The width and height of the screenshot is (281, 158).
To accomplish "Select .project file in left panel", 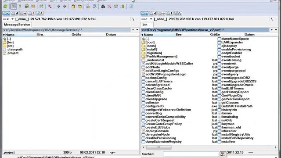I will tap(11, 53).
